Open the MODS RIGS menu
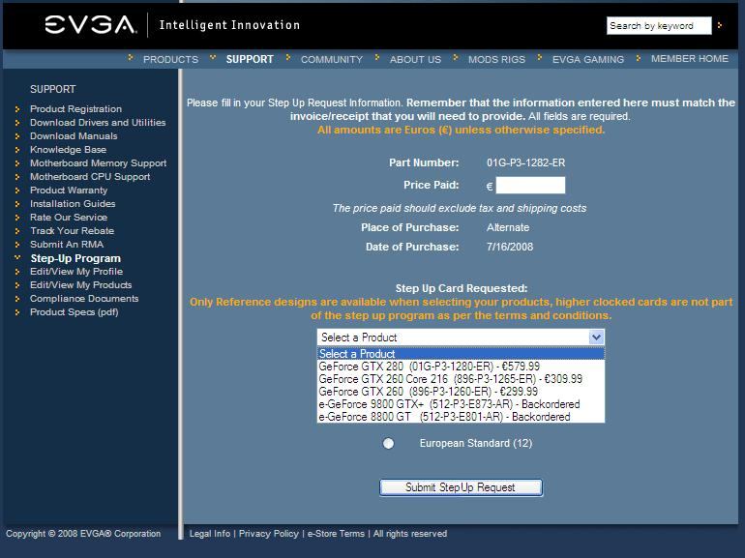Image resolution: width=745 pixels, height=558 pixels. [496, 59]
